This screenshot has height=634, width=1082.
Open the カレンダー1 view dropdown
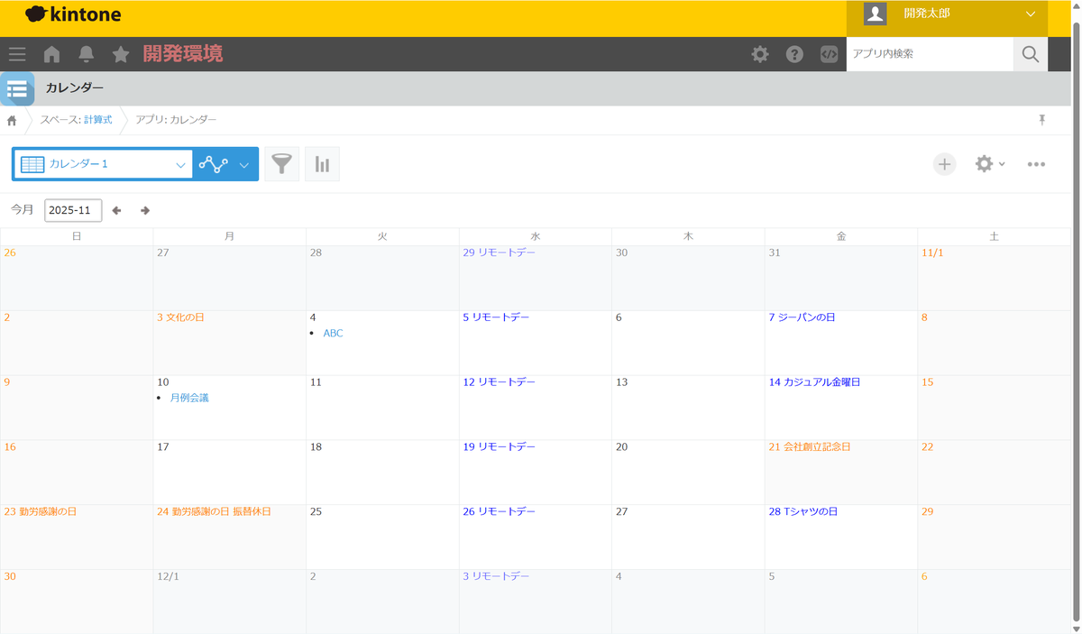(x=103, y=164)
